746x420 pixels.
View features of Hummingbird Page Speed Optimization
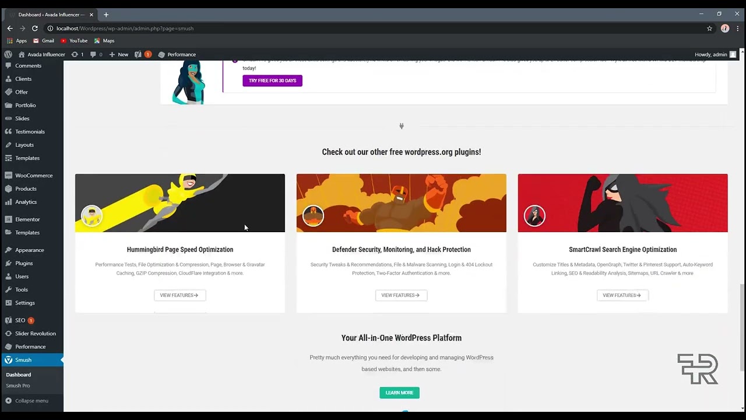coord(180,295)
